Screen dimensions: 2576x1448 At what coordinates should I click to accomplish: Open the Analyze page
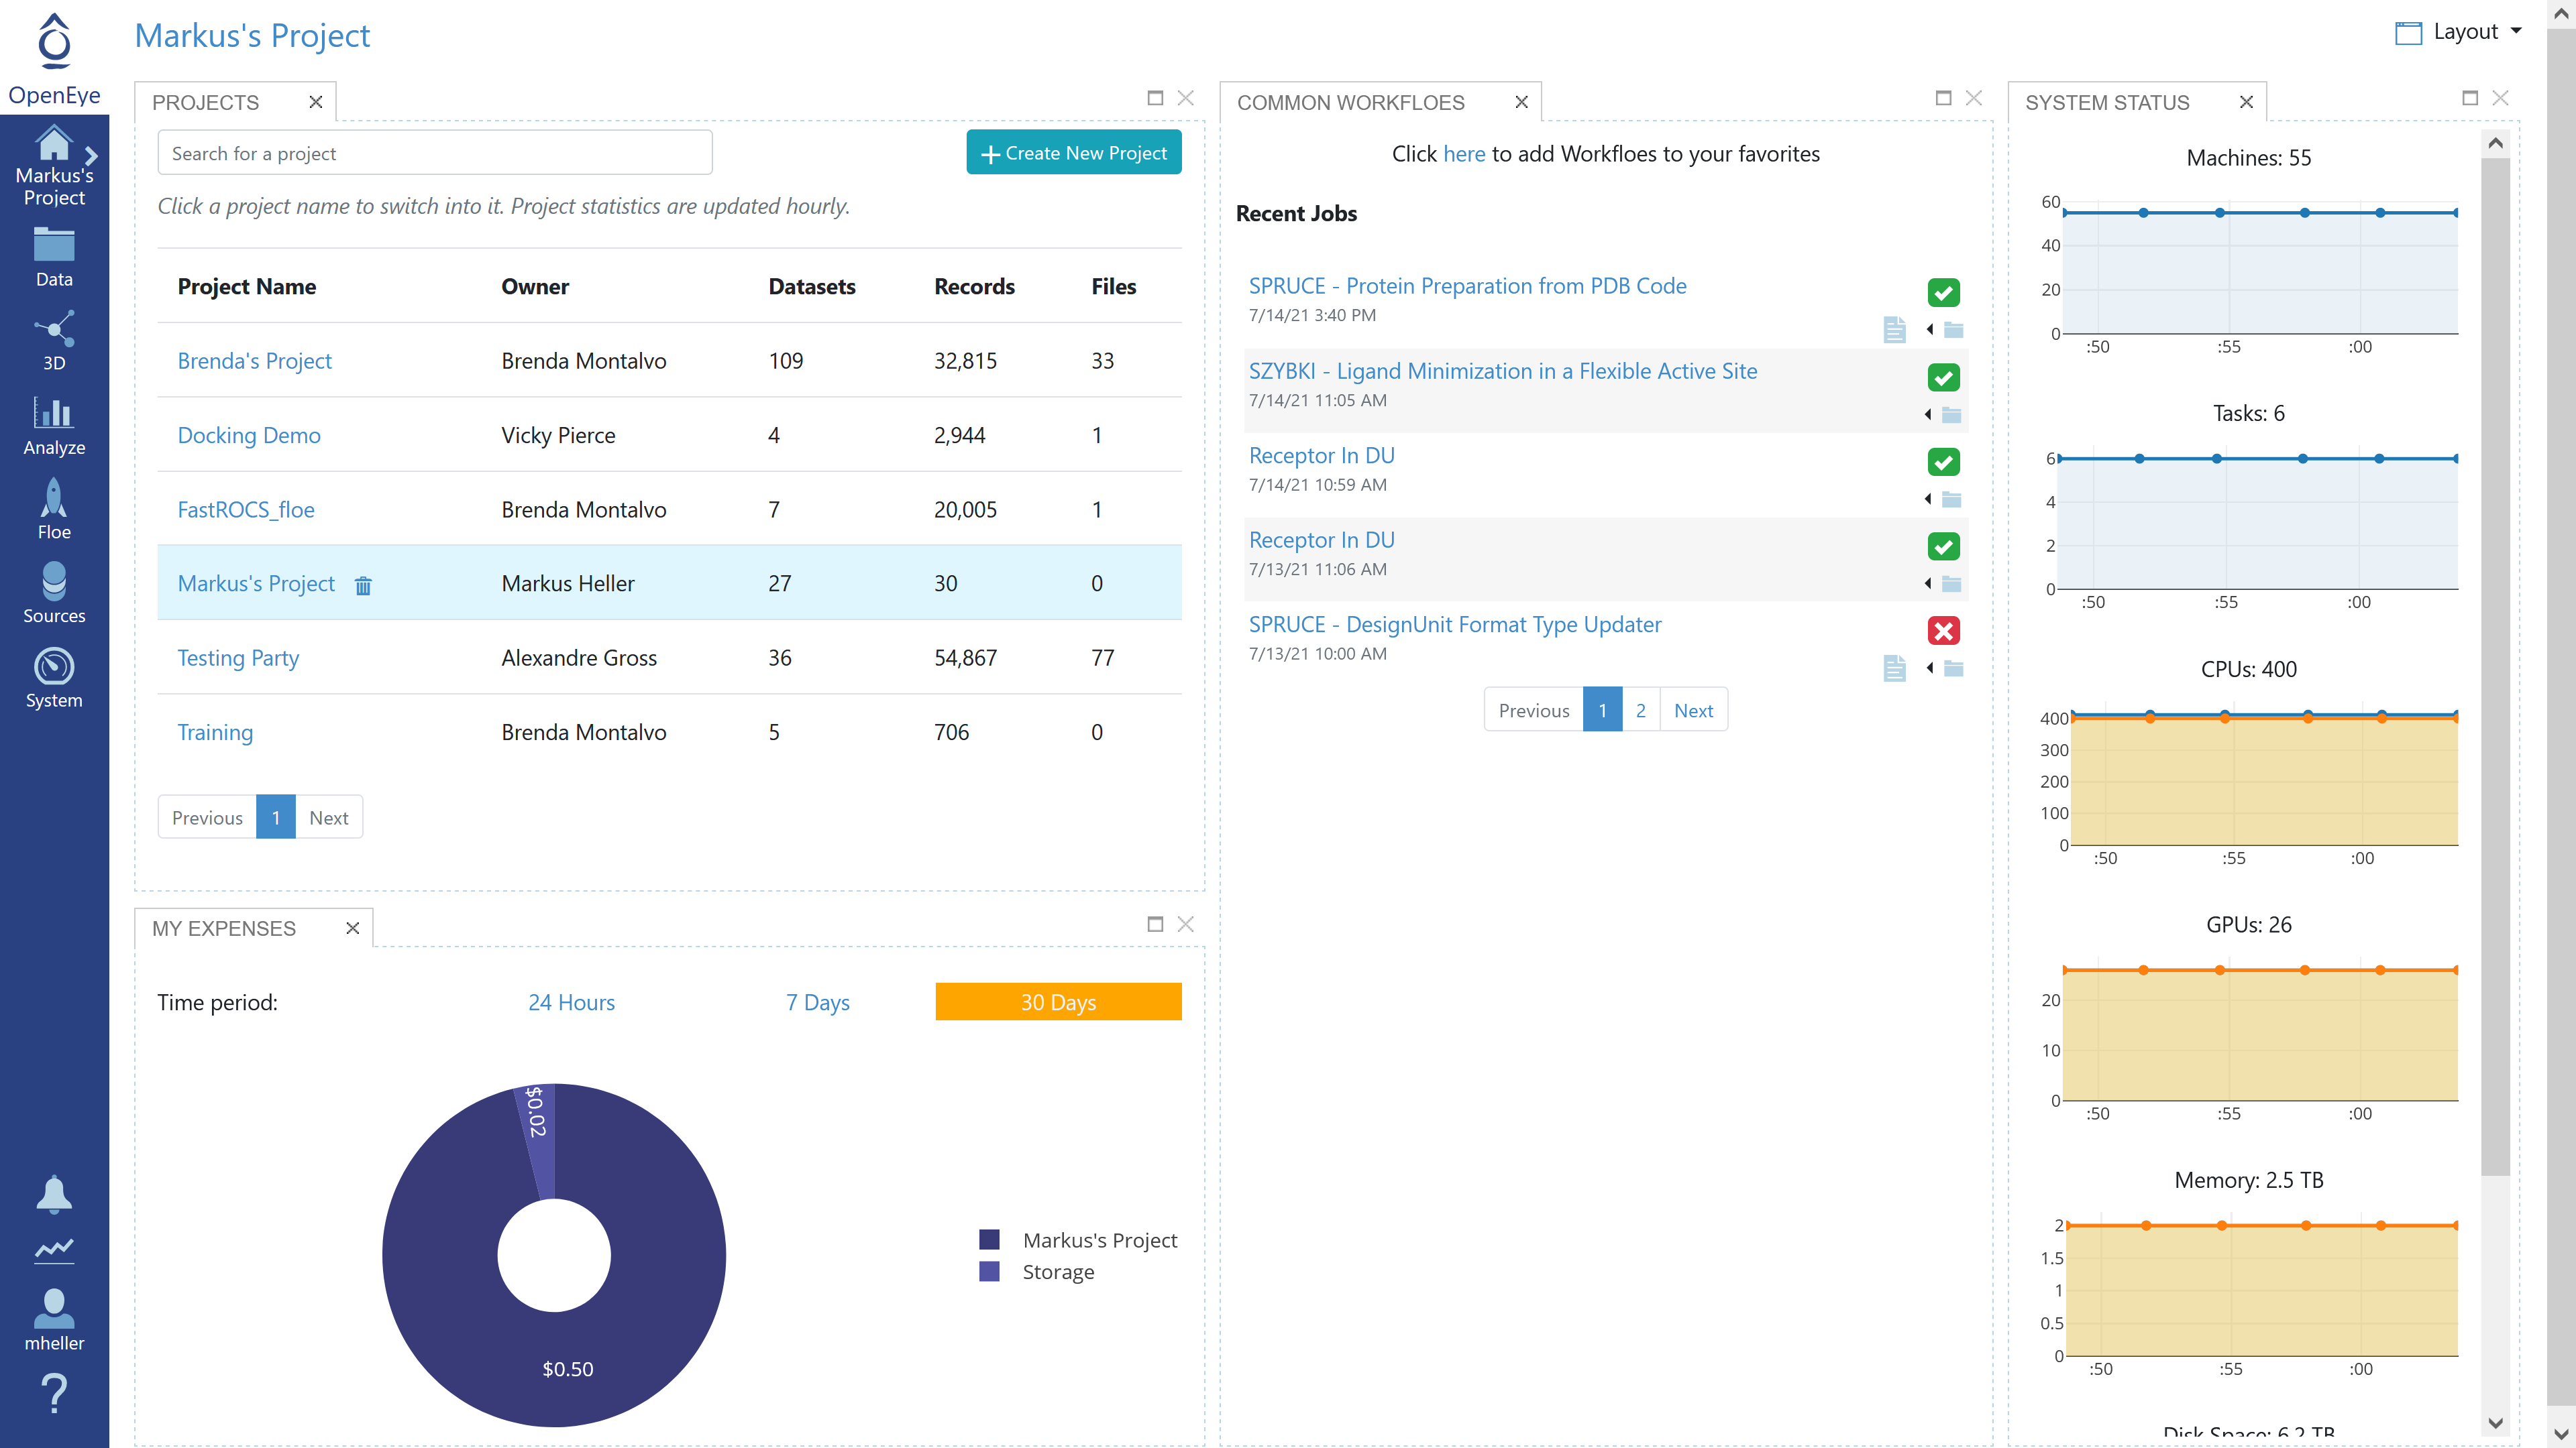54,427
